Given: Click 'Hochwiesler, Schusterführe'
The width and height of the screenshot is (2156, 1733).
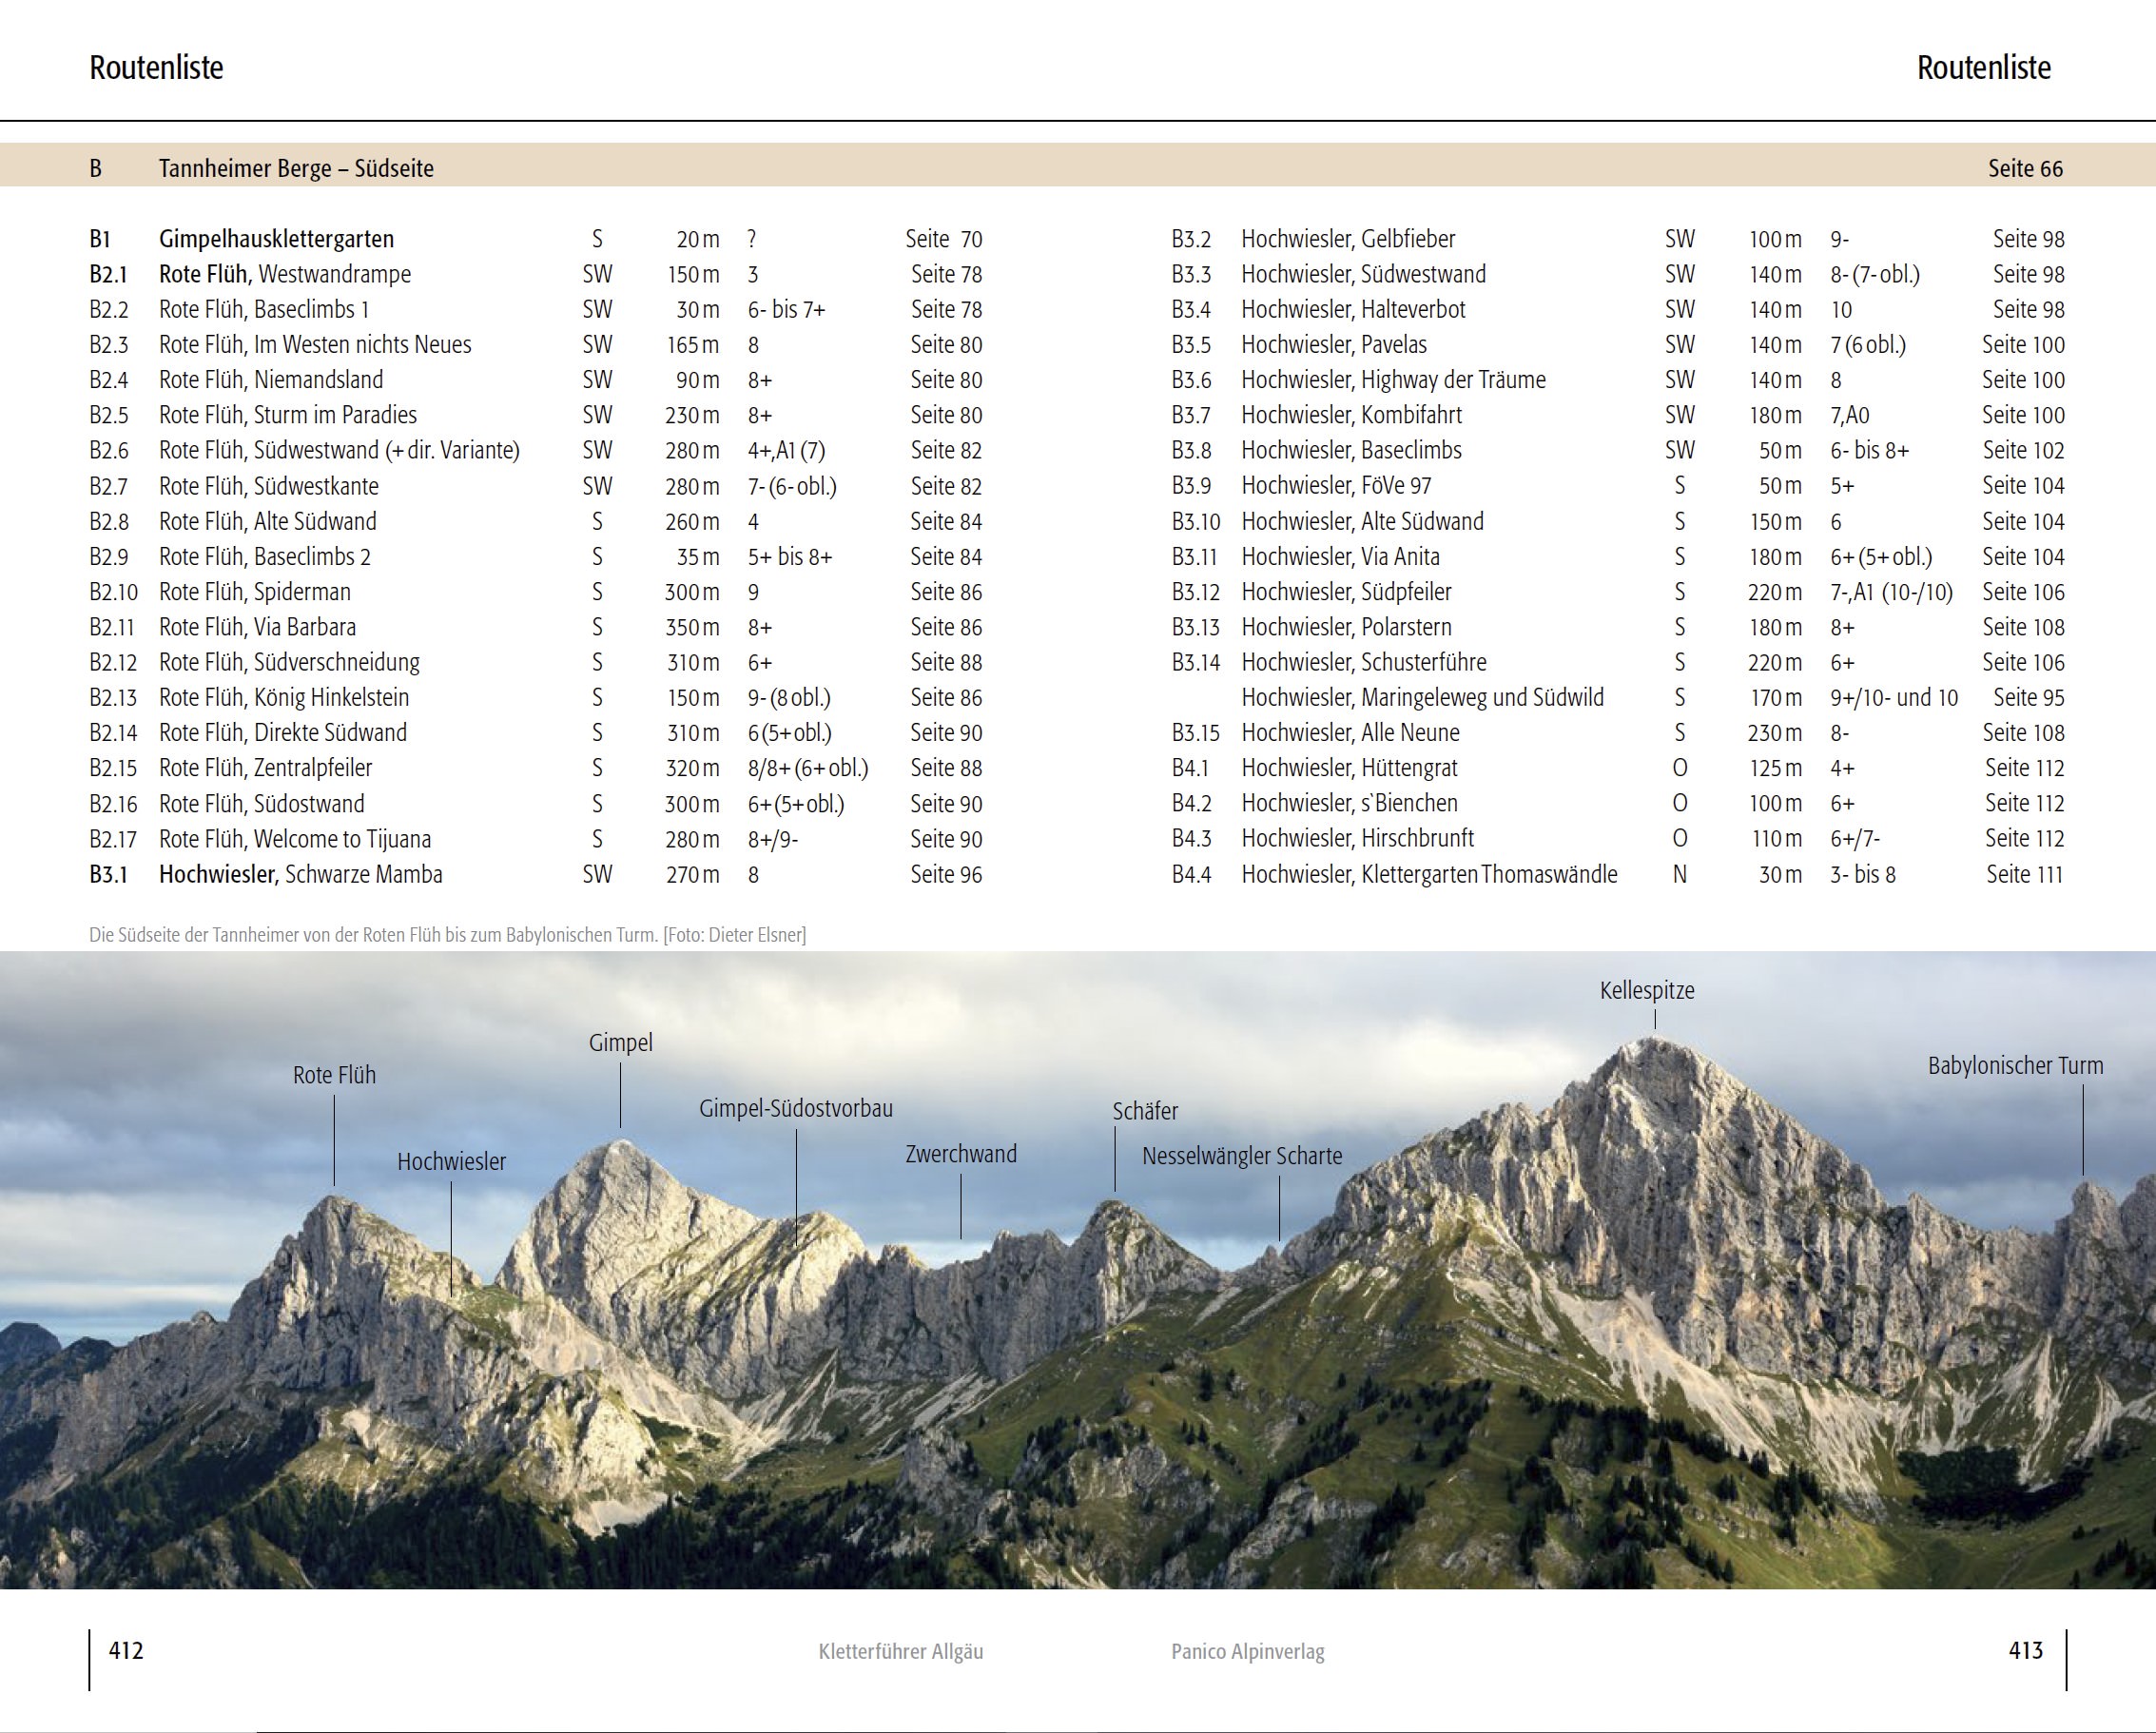Looking at the screenshot, I should point(1364,662).
